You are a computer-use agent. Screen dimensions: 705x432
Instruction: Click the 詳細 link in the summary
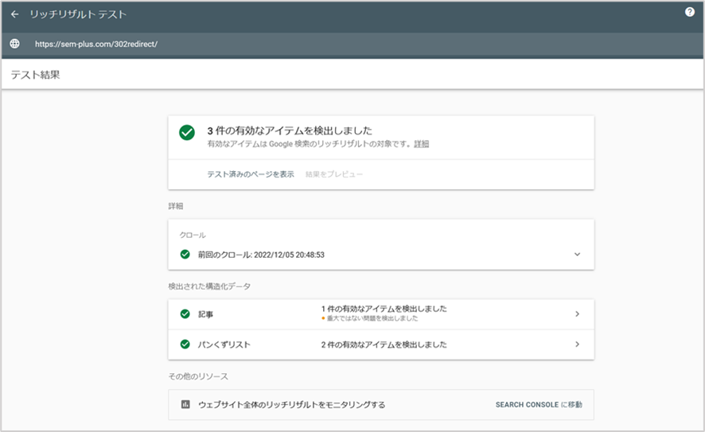421,144
